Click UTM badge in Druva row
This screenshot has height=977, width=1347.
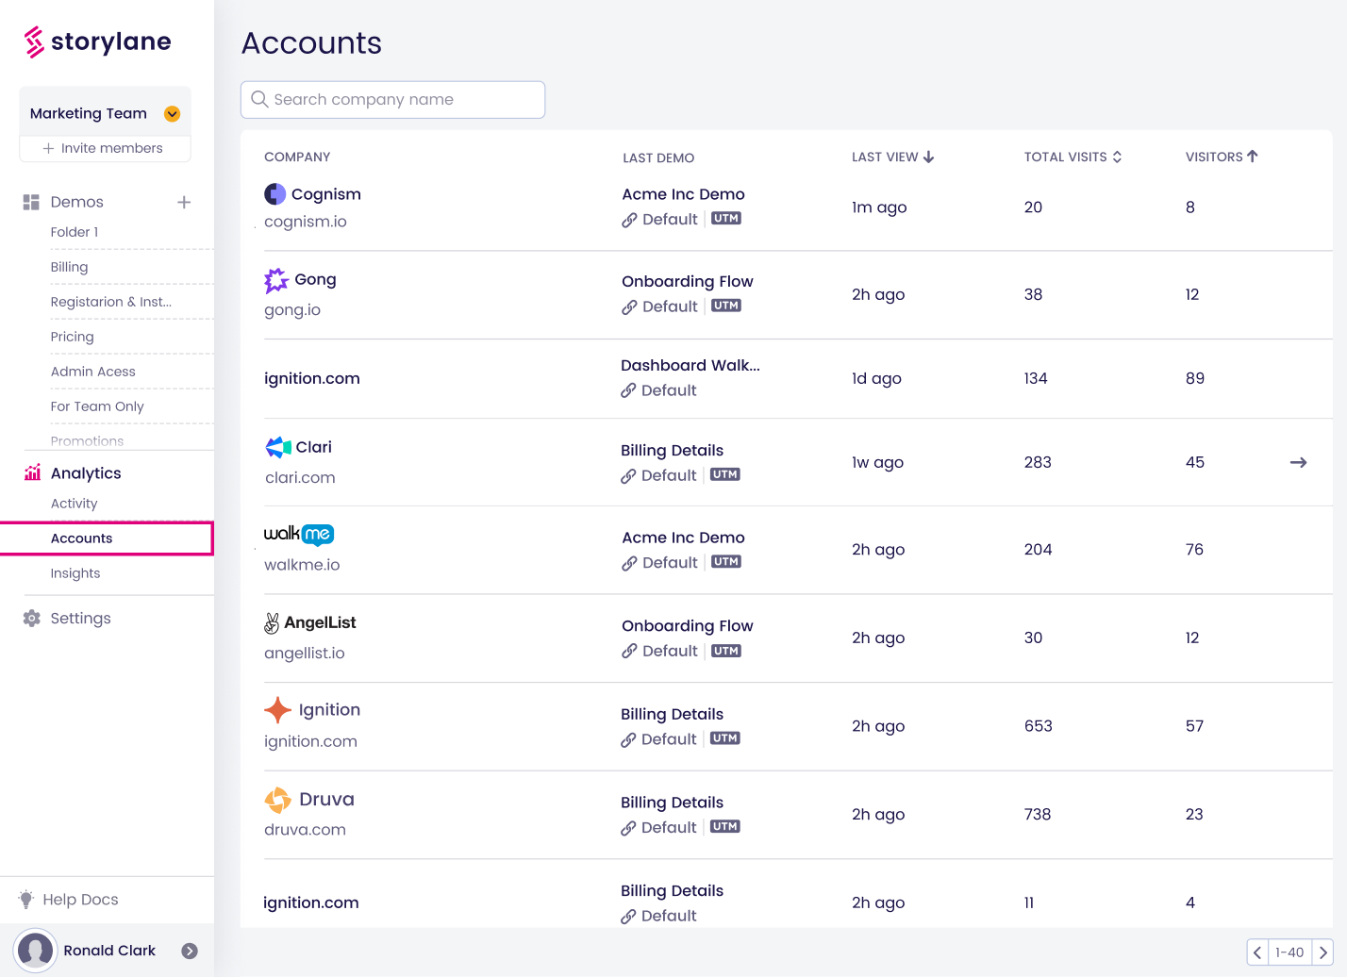725,826
